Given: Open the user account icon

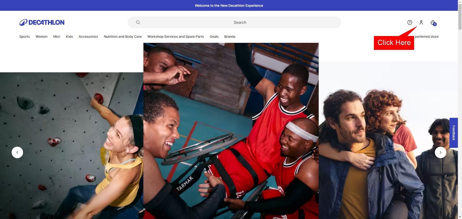Looking at the screenshot, I should click(421, 22).
